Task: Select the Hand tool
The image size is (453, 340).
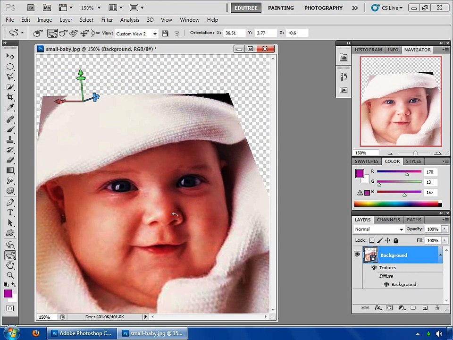Action: (x=10, y=265)
